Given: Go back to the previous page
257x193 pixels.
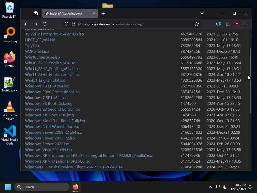Looking at the screenshot, I should coord(27,24).
